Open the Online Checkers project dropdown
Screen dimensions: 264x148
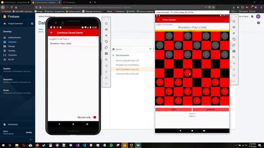point(47,16)
